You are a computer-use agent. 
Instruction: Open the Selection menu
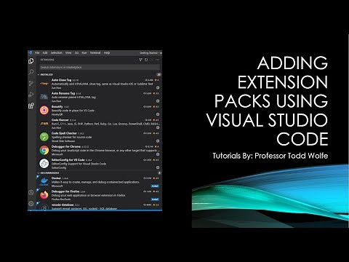click(x=57, y=53)
